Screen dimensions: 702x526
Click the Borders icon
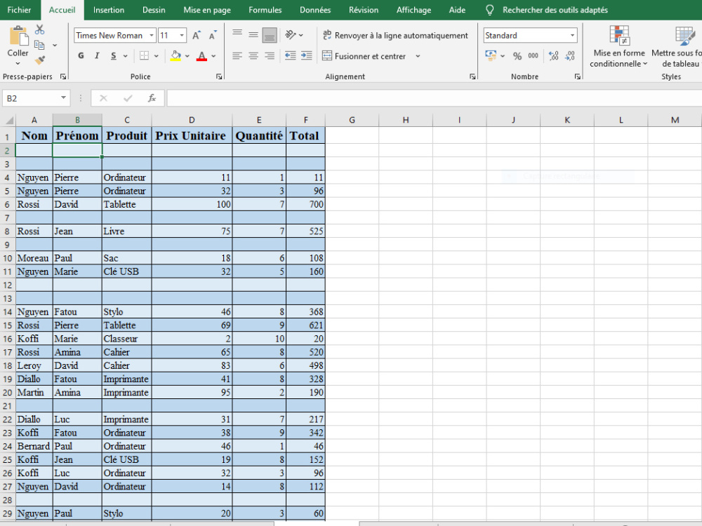pyautogui.click(x=144, y=56)
